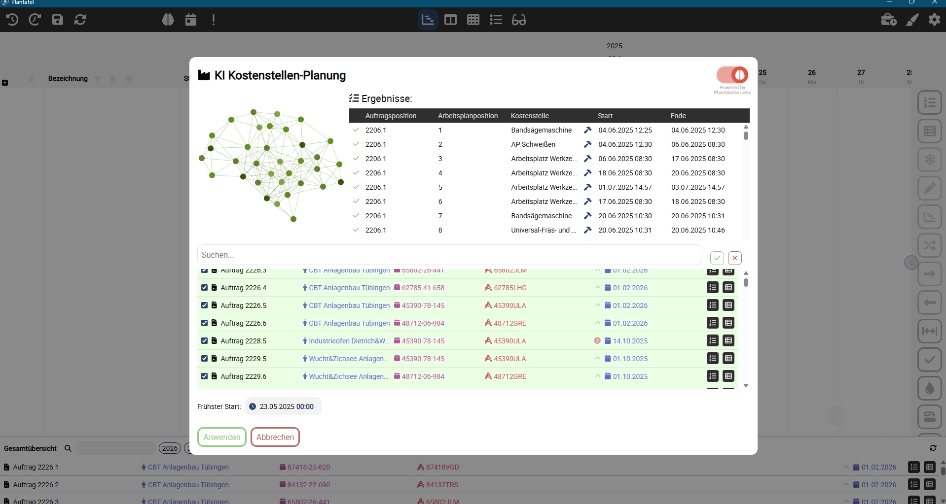Click the results table scrollbar thumb
The height and width of the screenshot is (504, 946).
coord(746,135)
